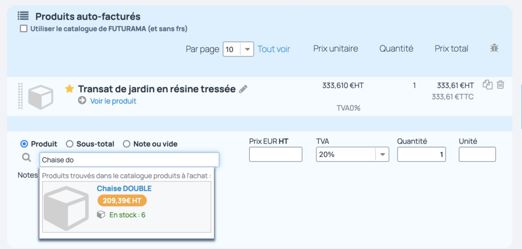Click the magnifier search icon
522x249 pixels.
27,157
